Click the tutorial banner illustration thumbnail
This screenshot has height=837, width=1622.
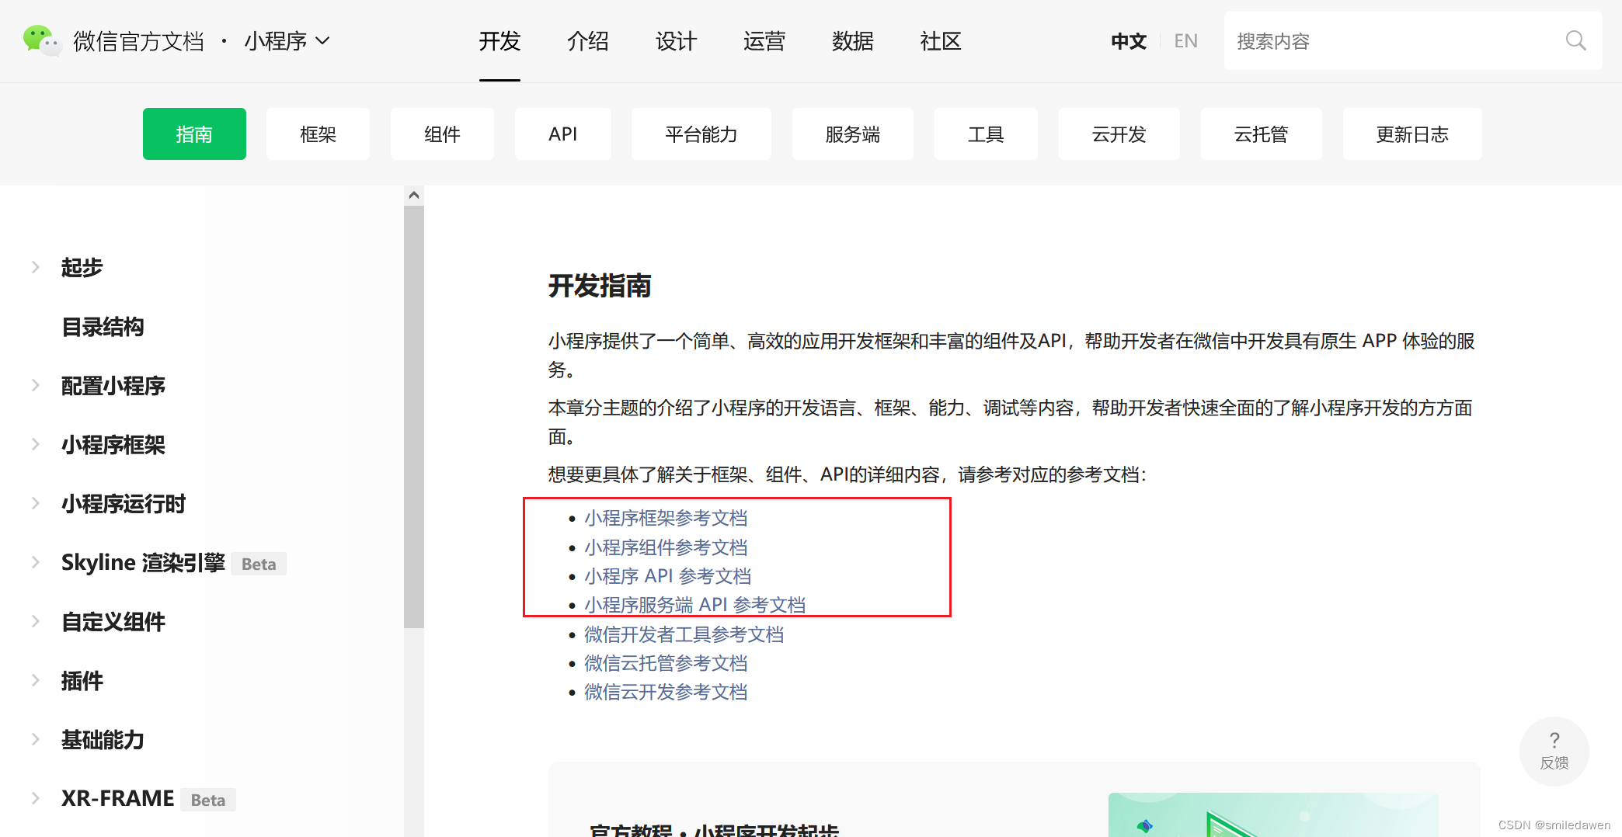coord(1272,814)
